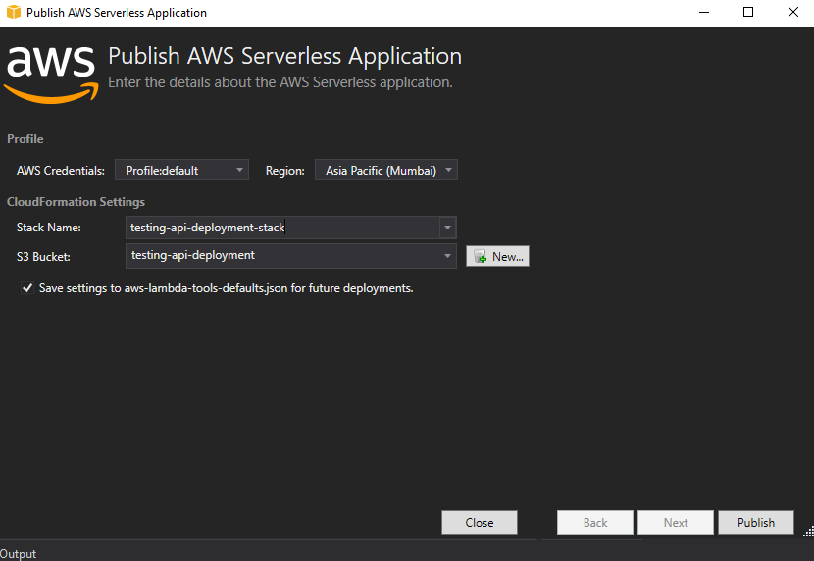The image size is (814, 561).
Task: Click the Output panel label
Action: [19, 554]
